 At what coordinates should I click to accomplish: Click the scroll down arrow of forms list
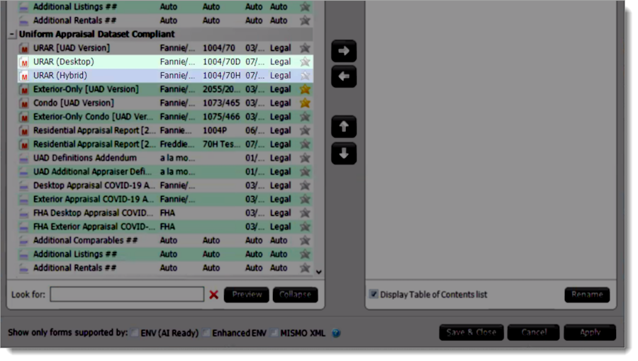tap(318, 272)
